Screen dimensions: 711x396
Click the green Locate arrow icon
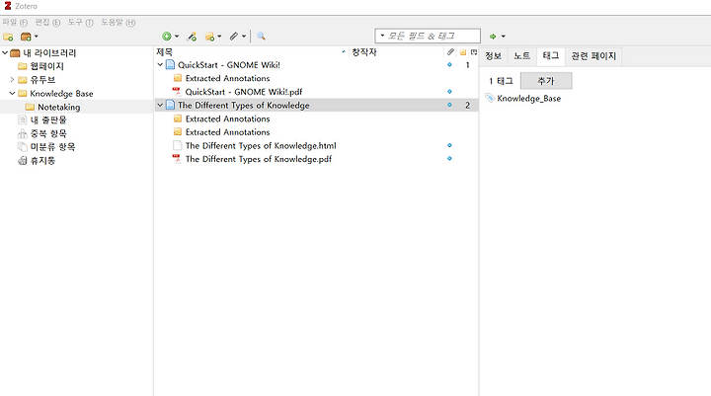click(x=493, y=37)
